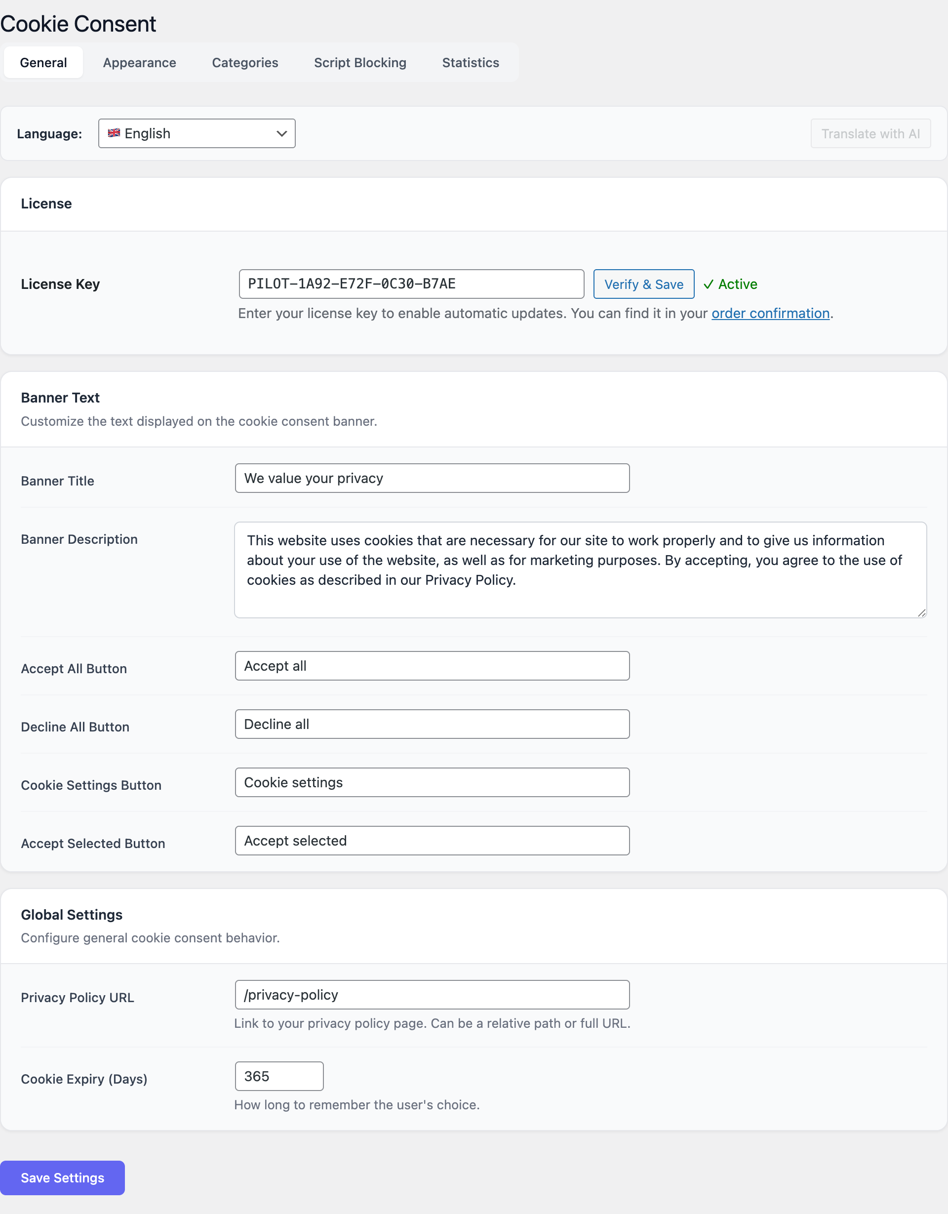Open the Language dropdown

click(197, 133)
